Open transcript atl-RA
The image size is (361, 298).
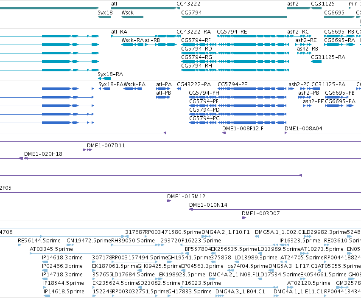[x=119, y=32]
